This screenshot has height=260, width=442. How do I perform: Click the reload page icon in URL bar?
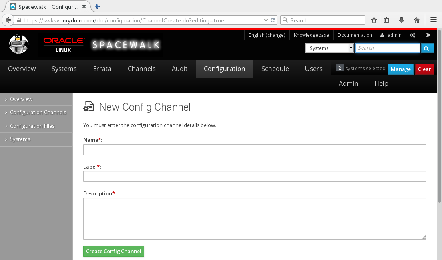(x=273, y=20)
